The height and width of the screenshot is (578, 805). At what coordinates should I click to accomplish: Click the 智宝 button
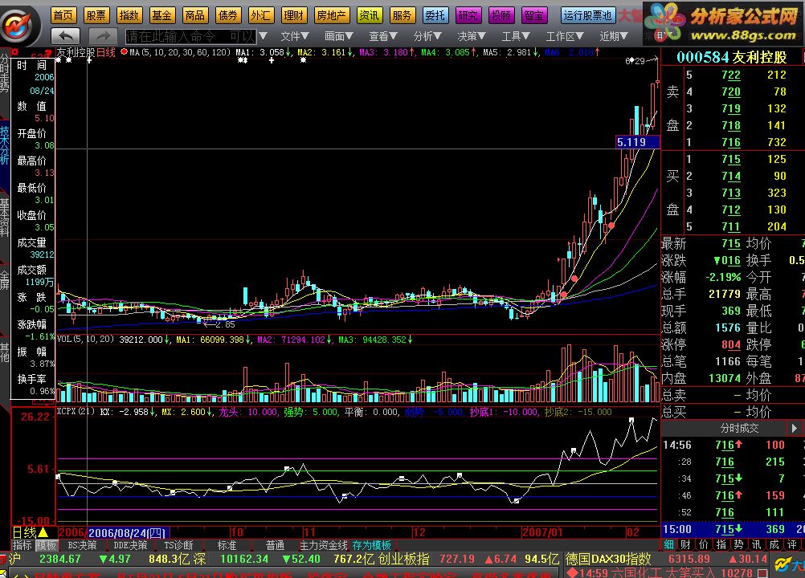[x=533, y=15]
